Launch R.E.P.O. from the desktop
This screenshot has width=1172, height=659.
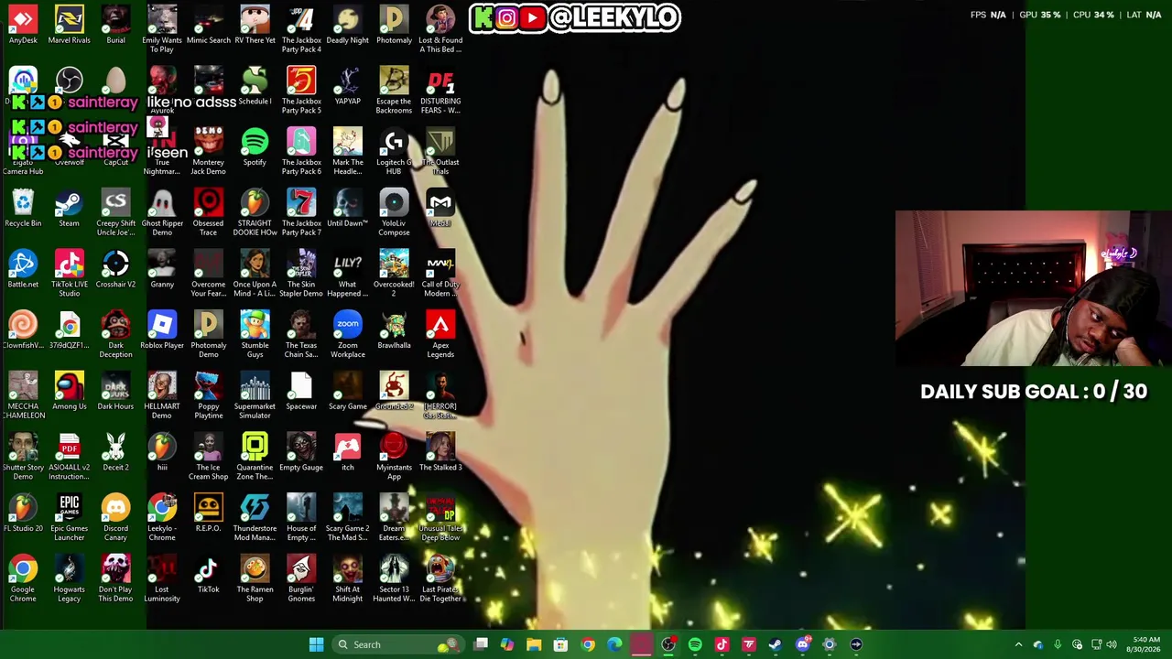pos(209,513)
